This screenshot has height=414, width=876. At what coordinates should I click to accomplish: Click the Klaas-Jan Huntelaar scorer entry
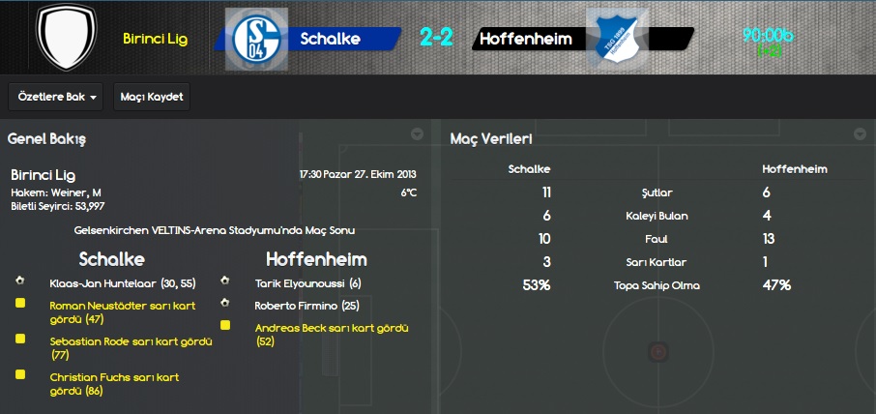pos(123,283)
